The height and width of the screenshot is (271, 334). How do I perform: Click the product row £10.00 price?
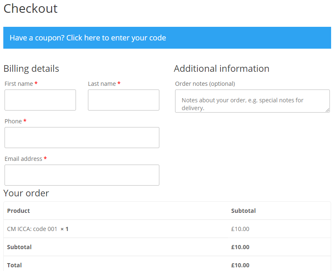point(240,229)
